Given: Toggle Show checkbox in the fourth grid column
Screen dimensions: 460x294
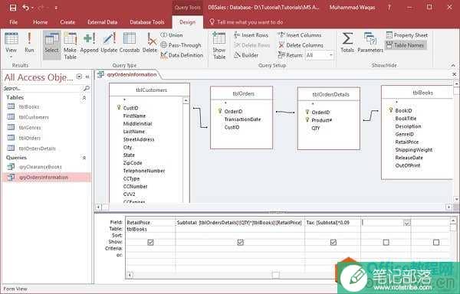Looking at the screenshot, I should click(386, 242).
